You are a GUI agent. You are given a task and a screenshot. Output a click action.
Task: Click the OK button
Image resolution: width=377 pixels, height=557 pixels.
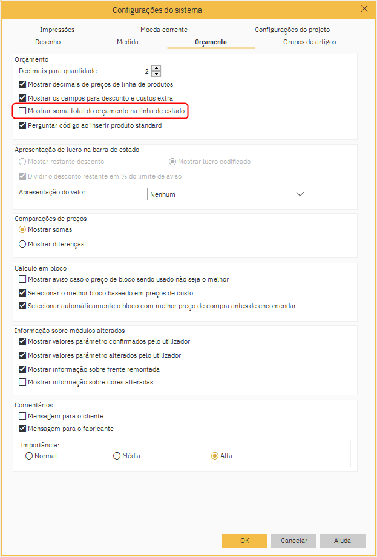tap(244, 541)
